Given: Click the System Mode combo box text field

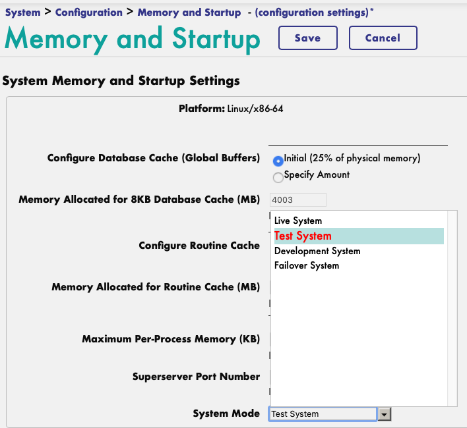Looking at the screenshot, I should (x=323, y=414).
